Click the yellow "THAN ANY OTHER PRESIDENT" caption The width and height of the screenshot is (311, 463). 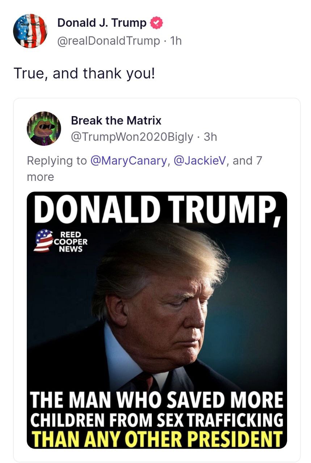pos(156,438)
